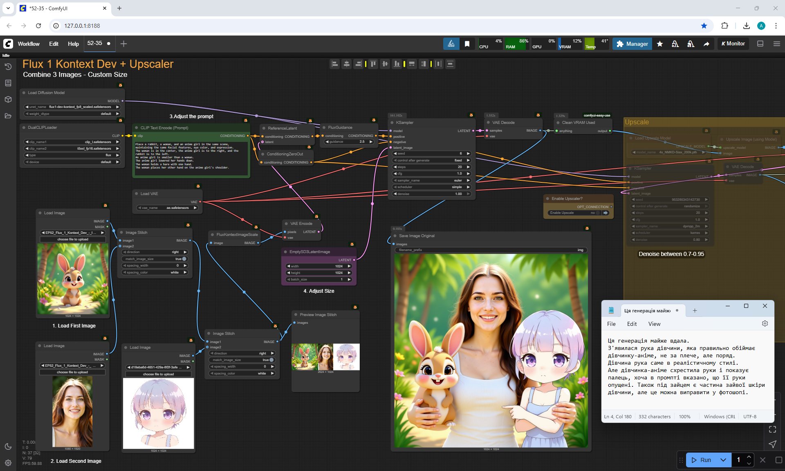This screenshot has width=785, height=471.
Task: Open the queue history sidebar icon
Action: (x=8, y=67)
